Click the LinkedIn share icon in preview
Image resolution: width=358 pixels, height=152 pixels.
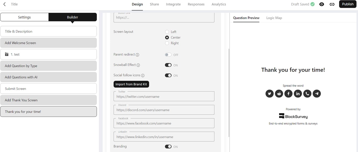pos(298,93)
